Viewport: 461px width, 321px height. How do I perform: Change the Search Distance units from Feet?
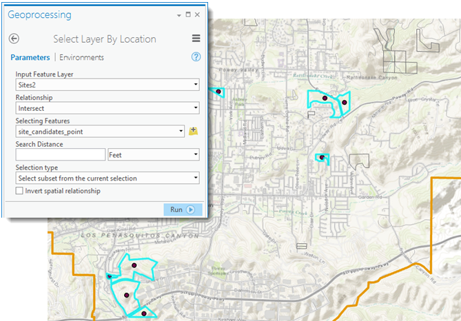(196, 155)
